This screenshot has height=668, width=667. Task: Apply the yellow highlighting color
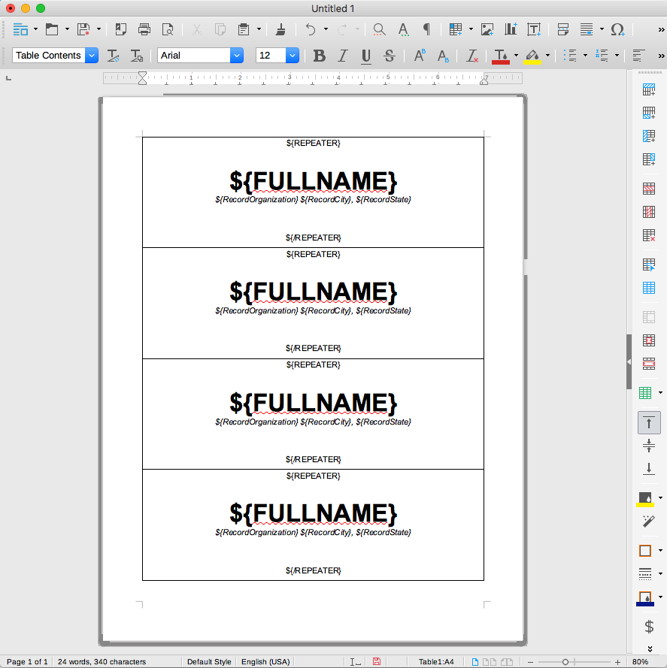point(532,56)
